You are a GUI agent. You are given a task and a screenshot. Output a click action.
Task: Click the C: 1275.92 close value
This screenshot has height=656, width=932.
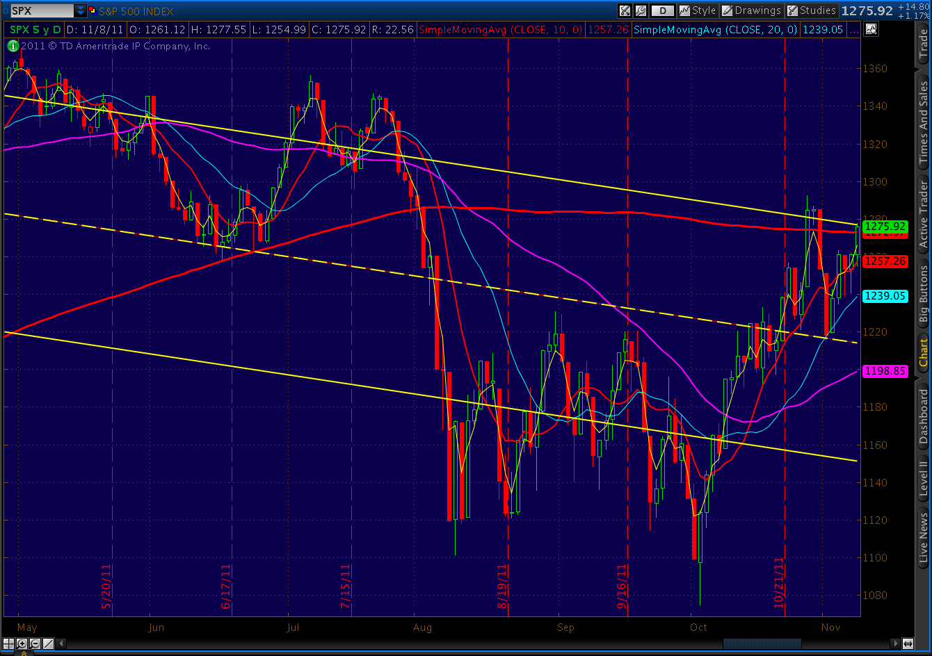(339, 30)
